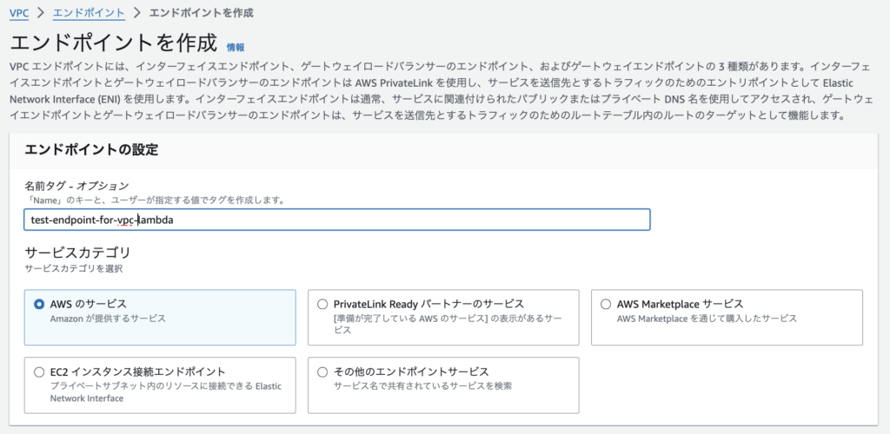Go to the エンドポイント breadcrumb link
Screen dimensions: 890x434
(88, 13)
